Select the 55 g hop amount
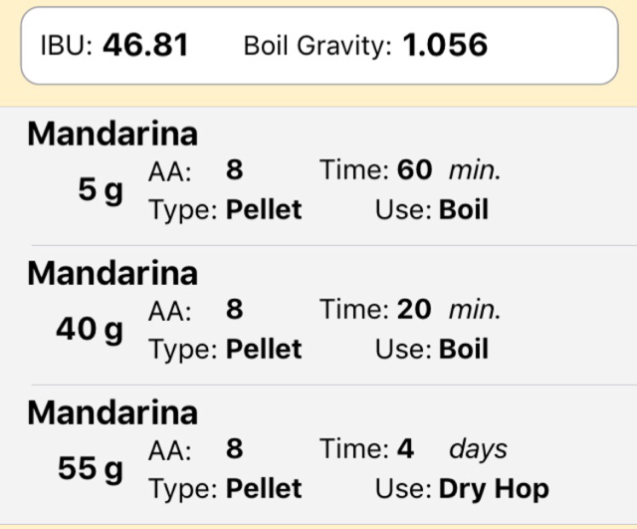637x529 pixels. (90, 469)
